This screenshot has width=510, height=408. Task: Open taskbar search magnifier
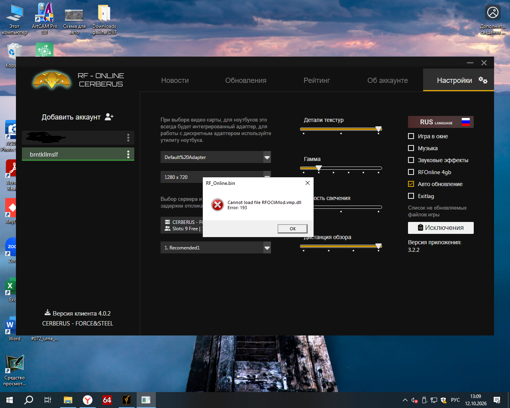pyautogui.click(x=29, y=400)
